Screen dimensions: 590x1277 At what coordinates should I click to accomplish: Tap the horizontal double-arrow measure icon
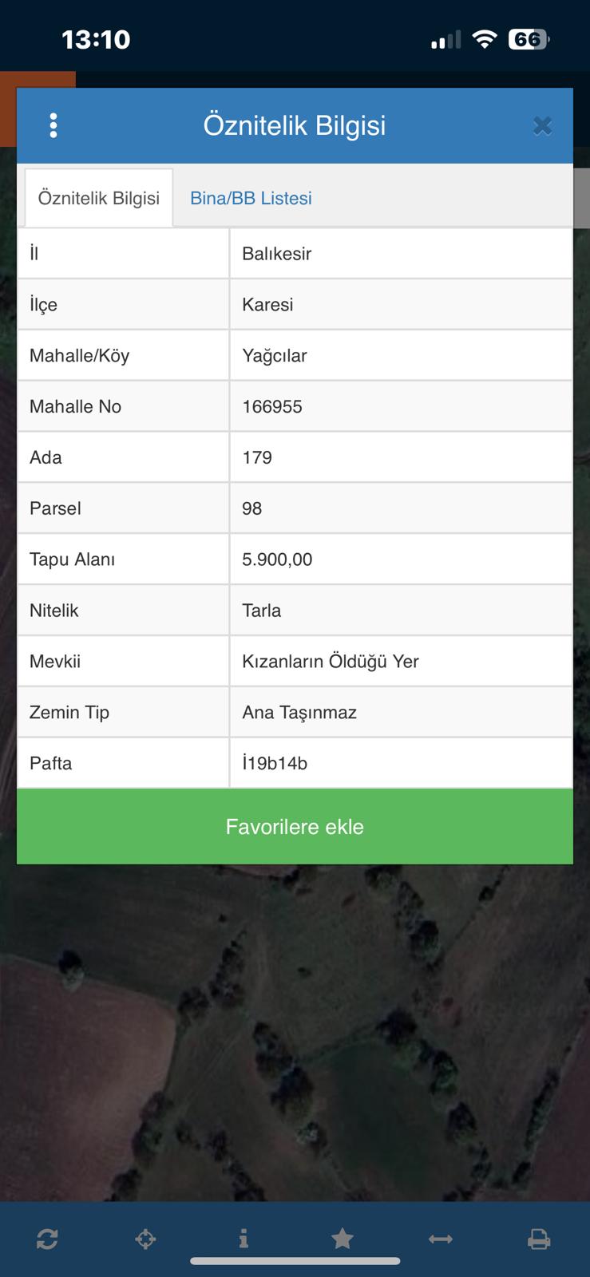pos(441,1239)
